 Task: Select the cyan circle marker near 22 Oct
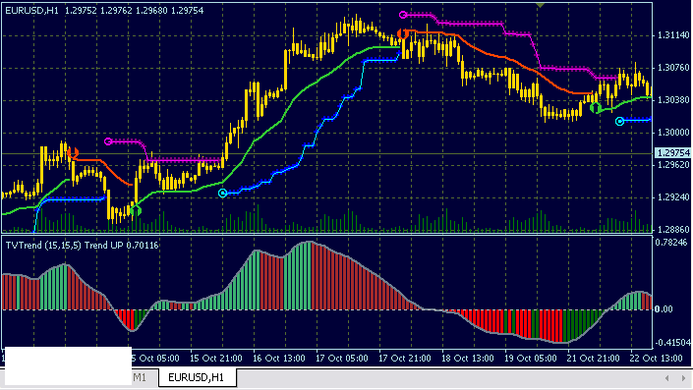point(619,121)
